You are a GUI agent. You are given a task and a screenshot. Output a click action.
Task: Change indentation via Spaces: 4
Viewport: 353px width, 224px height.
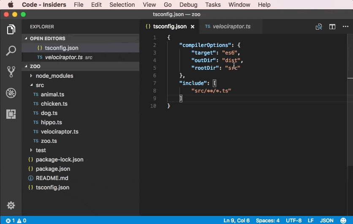pos(267,220)
